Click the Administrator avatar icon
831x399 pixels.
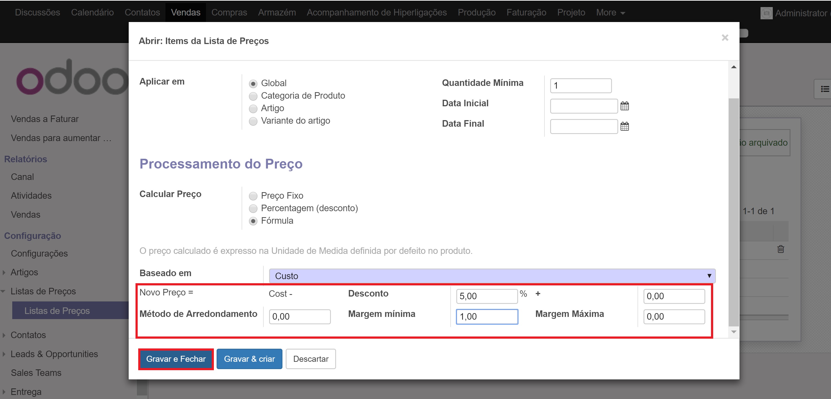766,13
